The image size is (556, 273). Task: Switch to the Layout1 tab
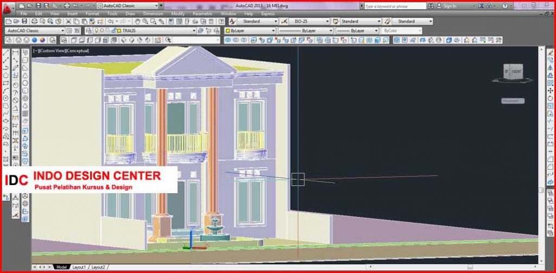[79, 267]
